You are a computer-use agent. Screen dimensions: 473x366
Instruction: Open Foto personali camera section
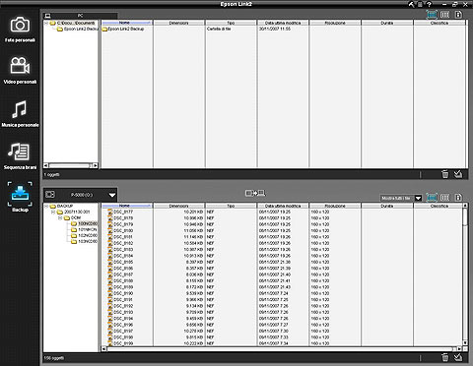20,30
